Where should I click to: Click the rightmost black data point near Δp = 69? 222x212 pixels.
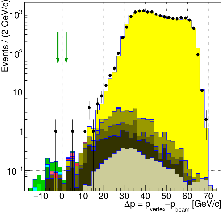coord(206,120)
